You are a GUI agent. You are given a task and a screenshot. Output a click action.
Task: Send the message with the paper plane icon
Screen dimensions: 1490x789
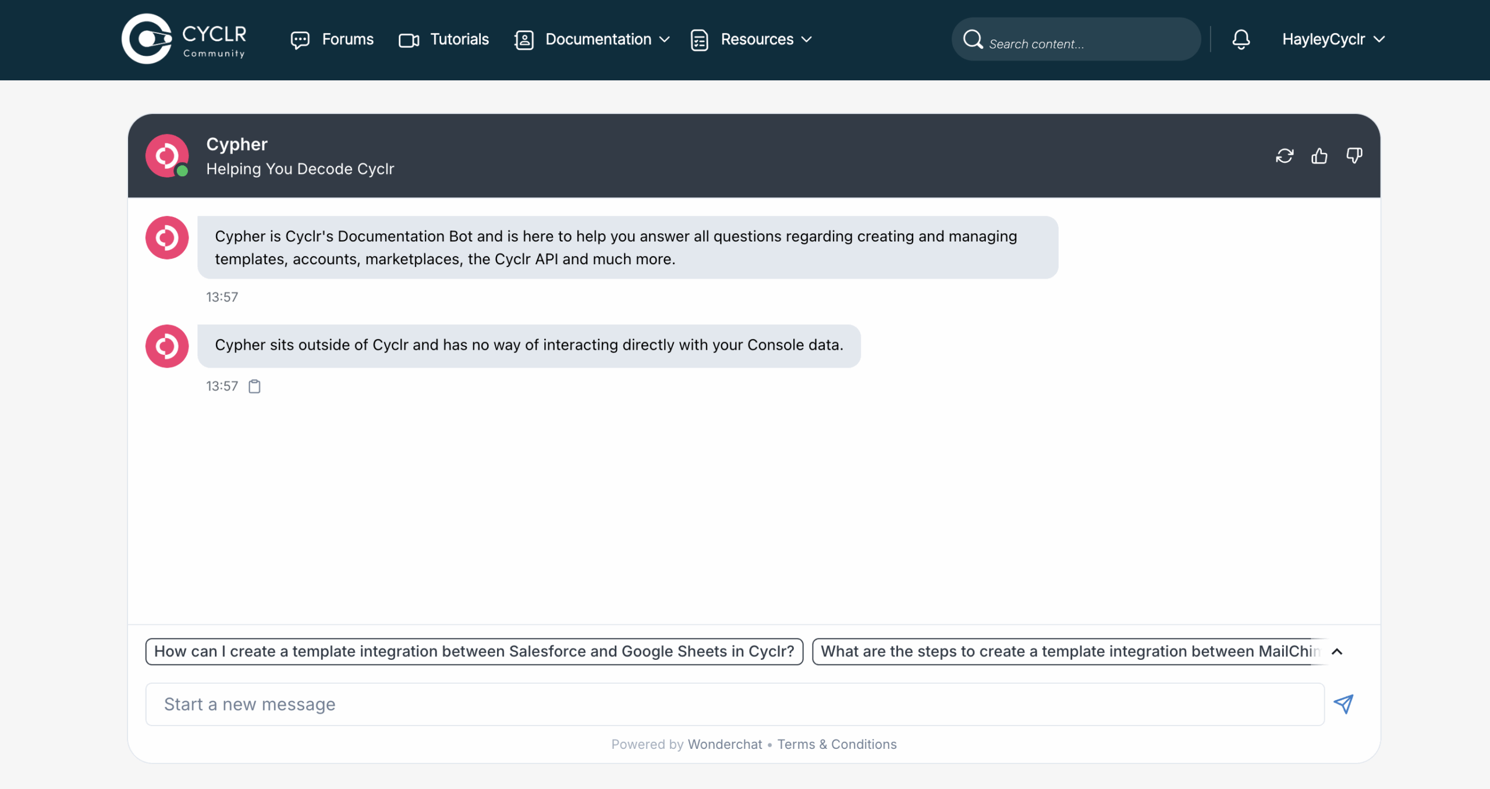point(1343,705)
